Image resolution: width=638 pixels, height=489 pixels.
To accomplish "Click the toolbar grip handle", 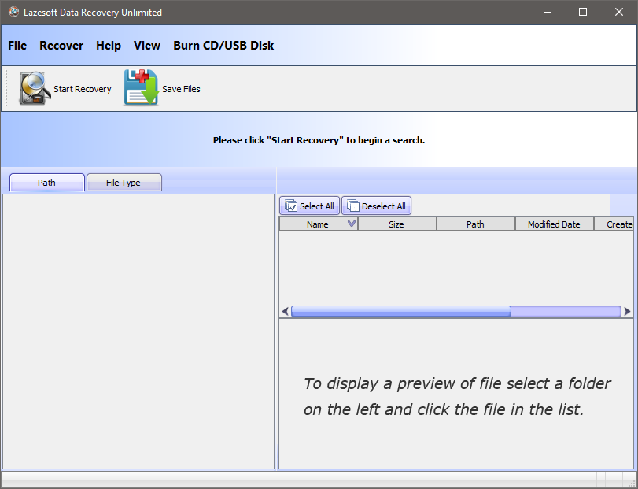I will 8,88.
